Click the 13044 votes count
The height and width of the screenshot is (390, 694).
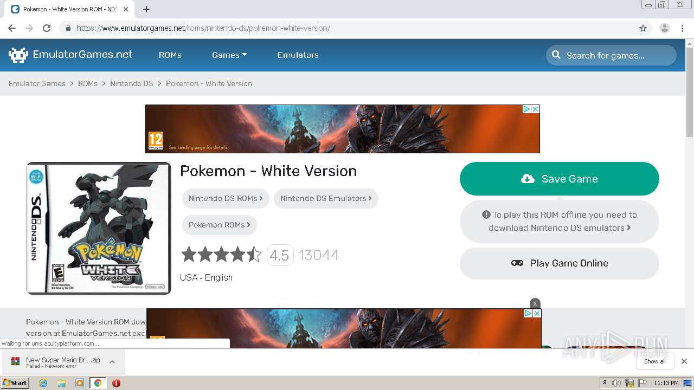pos(318,255)
